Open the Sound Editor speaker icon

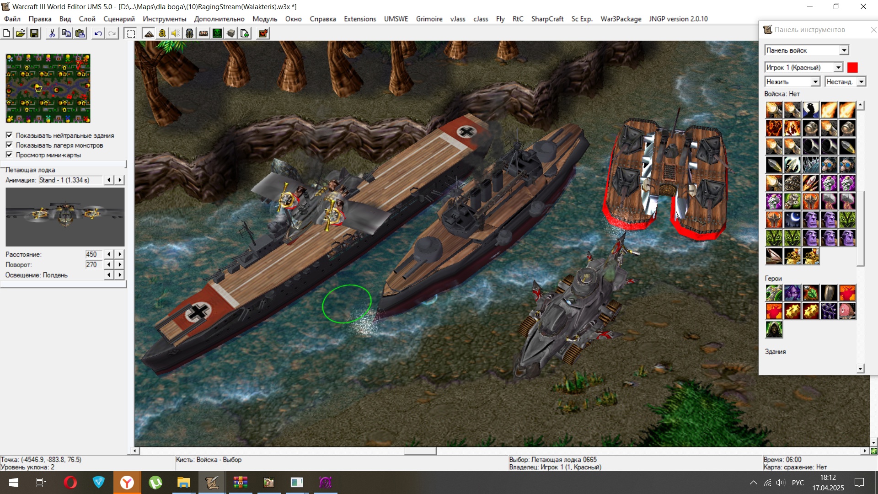[176, 33]
